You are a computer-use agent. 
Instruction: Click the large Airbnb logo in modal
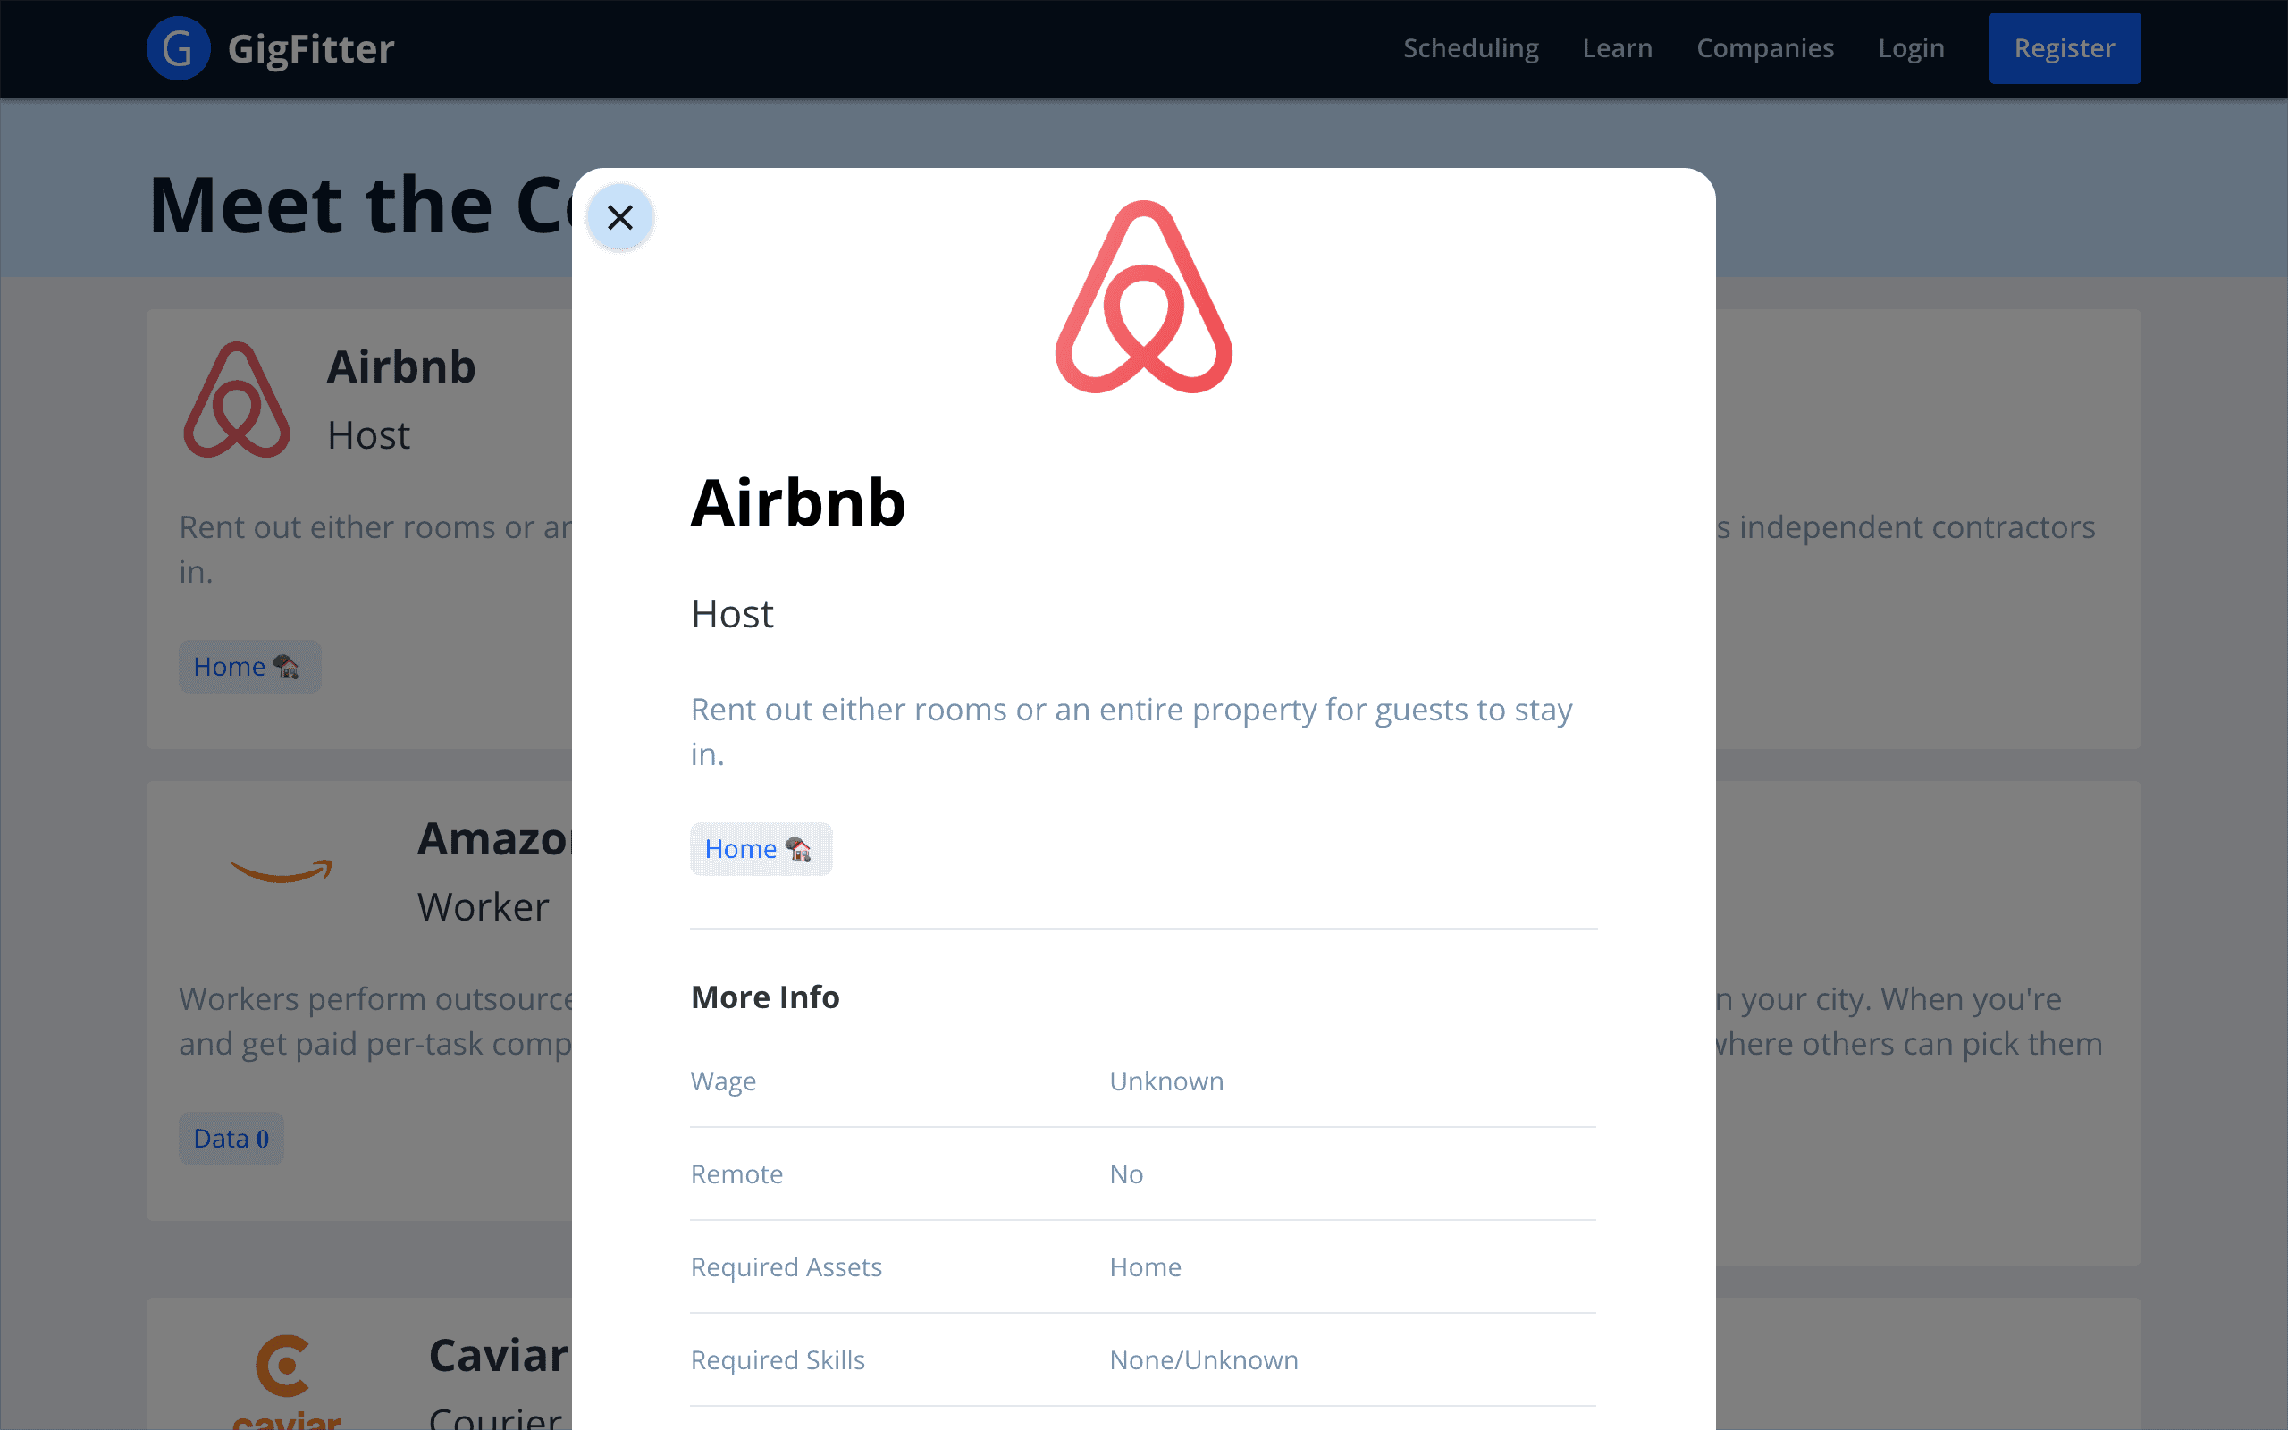1143,297
